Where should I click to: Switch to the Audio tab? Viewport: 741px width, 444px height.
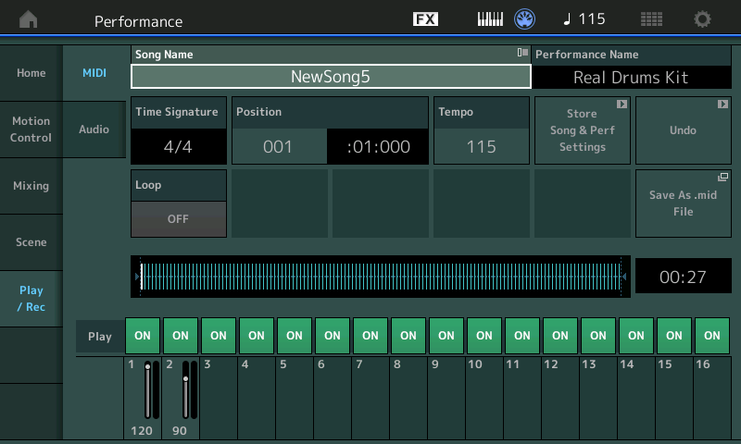pyautogui.click(x=94, y=129)
